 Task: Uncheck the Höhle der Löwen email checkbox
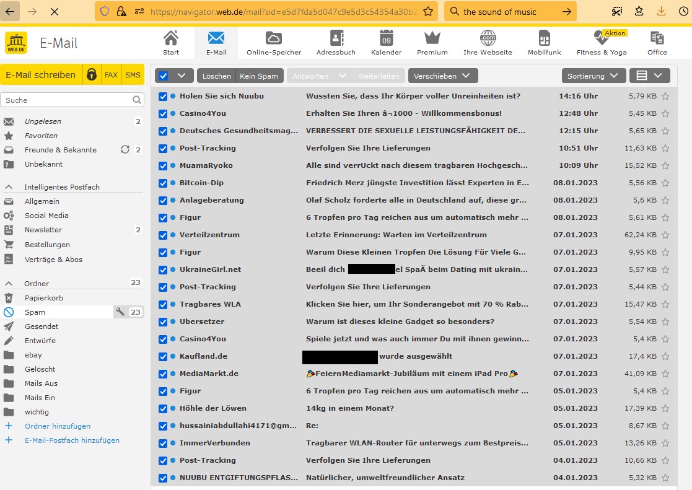click(x=163, y=408)
